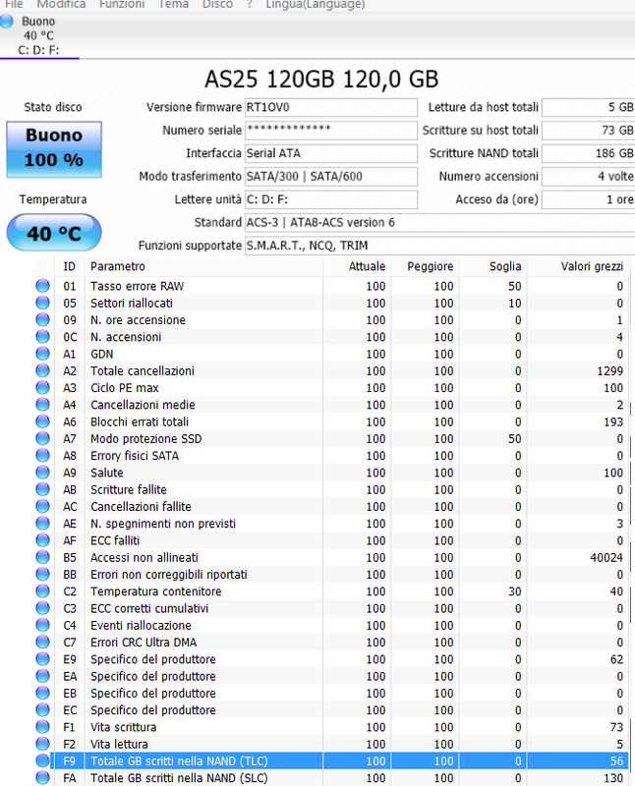Viewport: 635px width, 786px height.
Task: Click the Attuale column header
Action: pyautogui.click(x=357, y=266)
